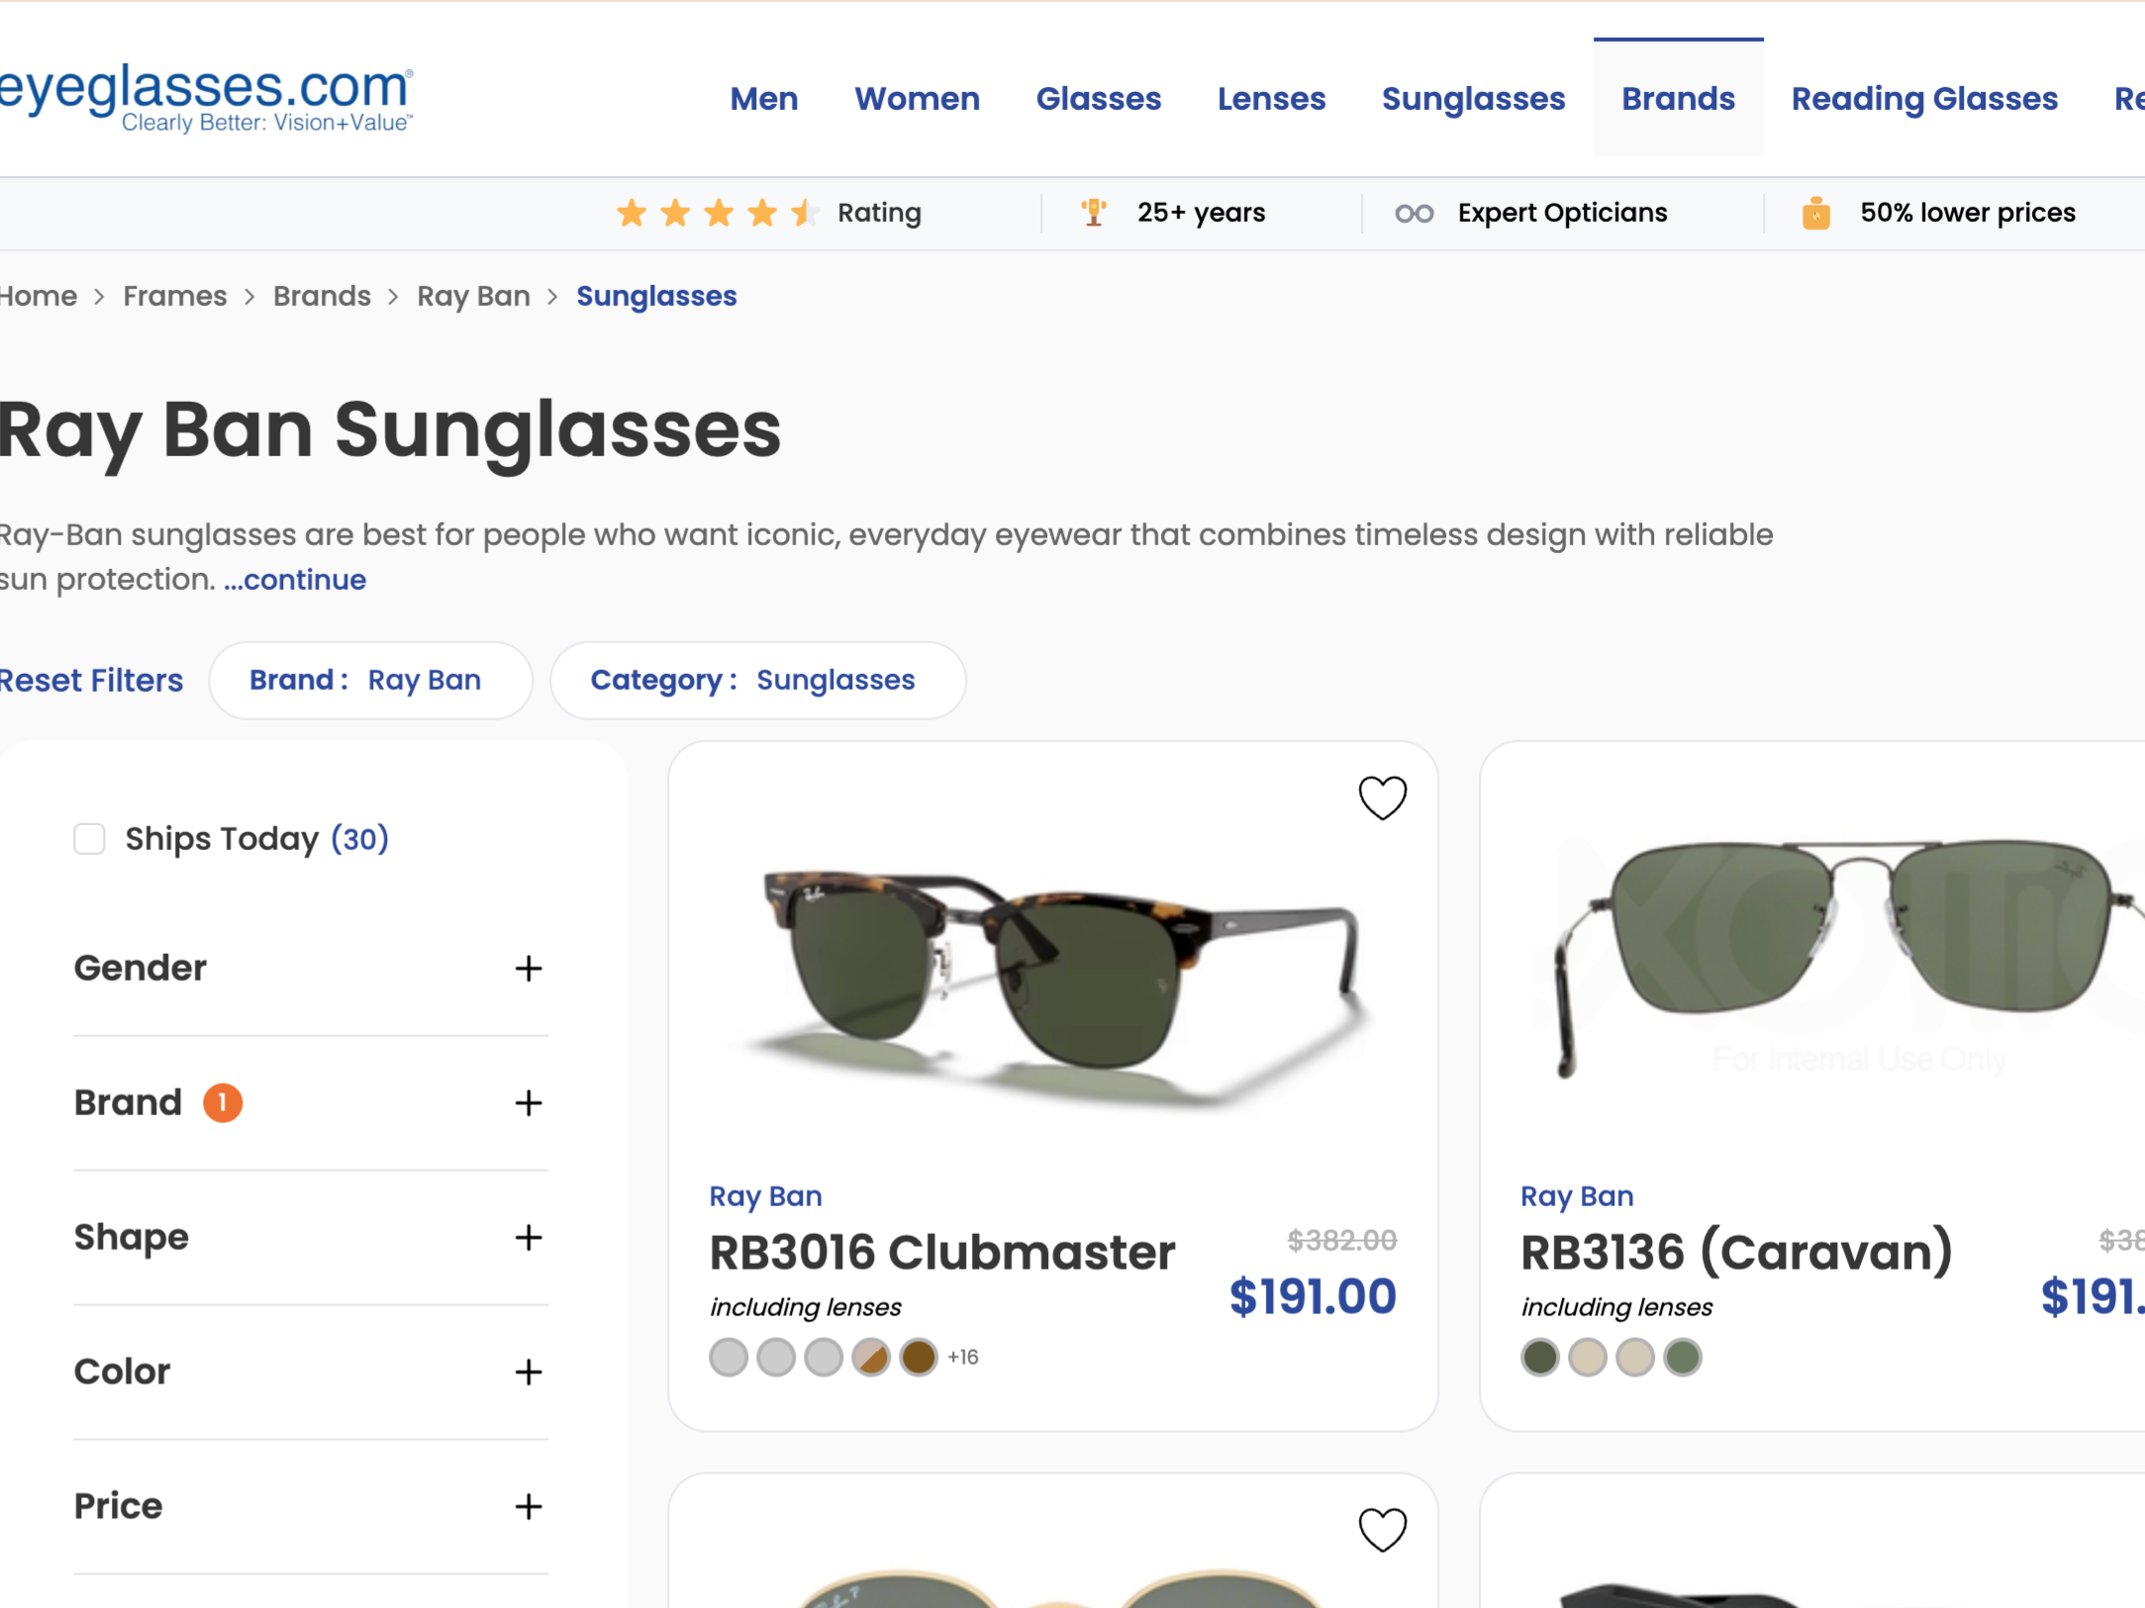2145x1608 pixels.
Task: Favorite the RB3016 Clubmaster with heart icon
Action: [1382, 798]
